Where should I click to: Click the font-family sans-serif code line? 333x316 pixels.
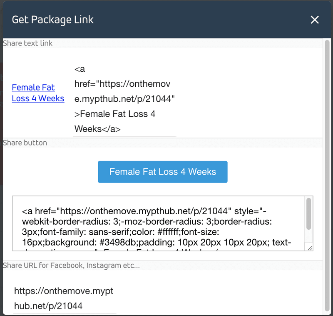point(120,232)
